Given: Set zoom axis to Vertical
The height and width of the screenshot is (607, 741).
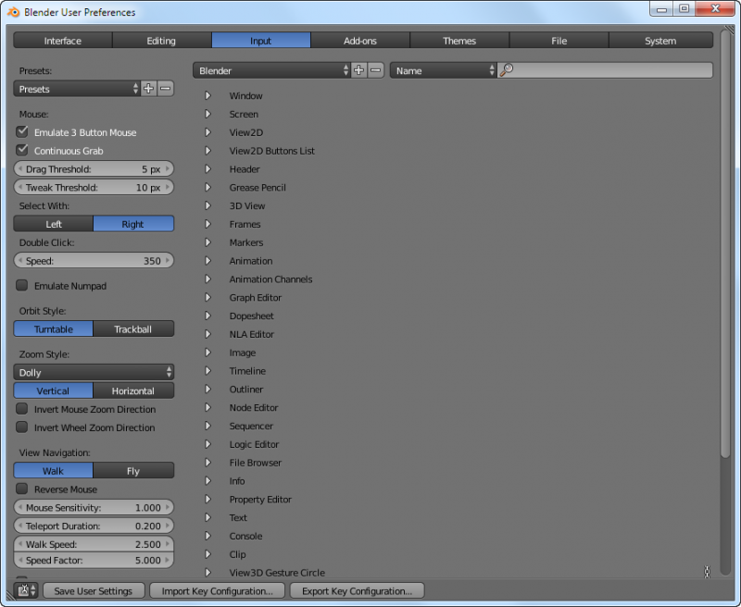Looking at the screenshot, I should (x=54, y=390).
